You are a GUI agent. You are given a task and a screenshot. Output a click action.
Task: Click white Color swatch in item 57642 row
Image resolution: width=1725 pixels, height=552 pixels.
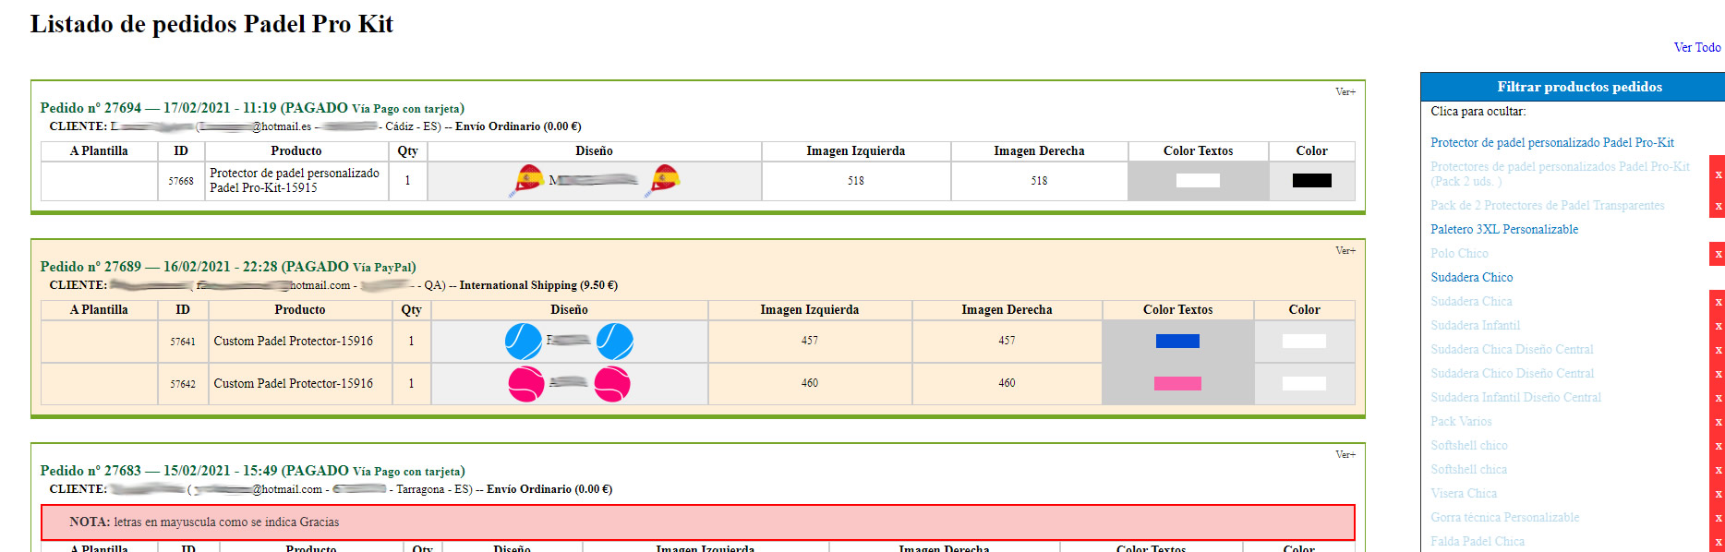pyautogui.click(x=1304, y=384)
